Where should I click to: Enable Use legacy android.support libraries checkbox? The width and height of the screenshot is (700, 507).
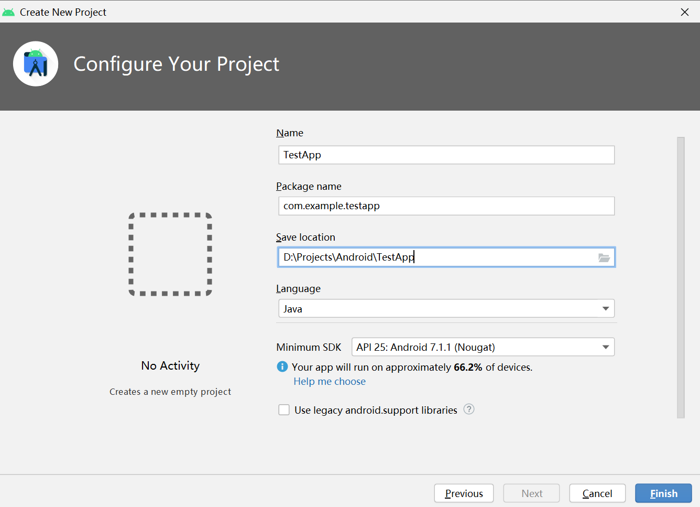[284, 410]
